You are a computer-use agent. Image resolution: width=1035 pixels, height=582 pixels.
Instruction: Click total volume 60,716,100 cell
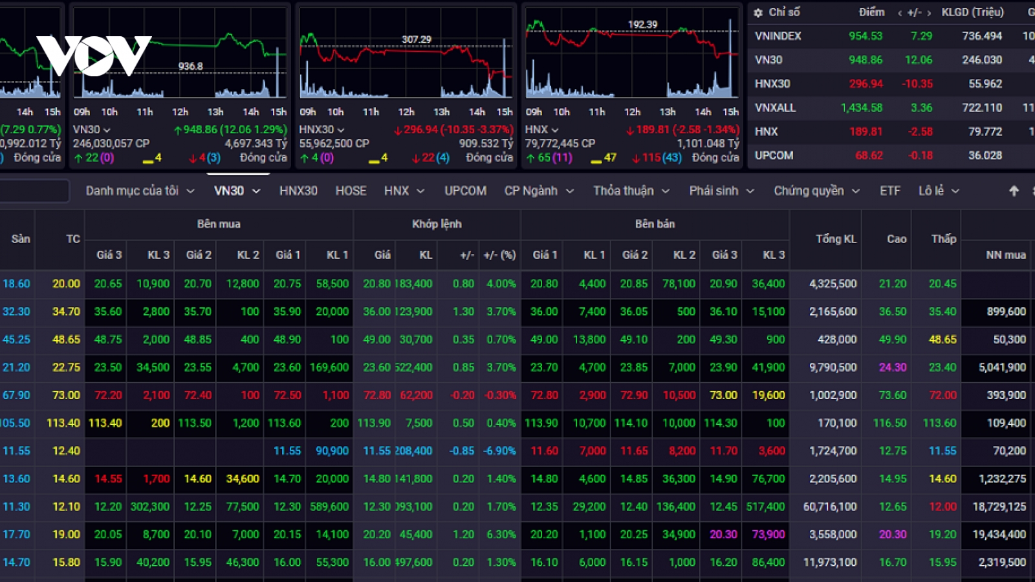pos(830,506)
